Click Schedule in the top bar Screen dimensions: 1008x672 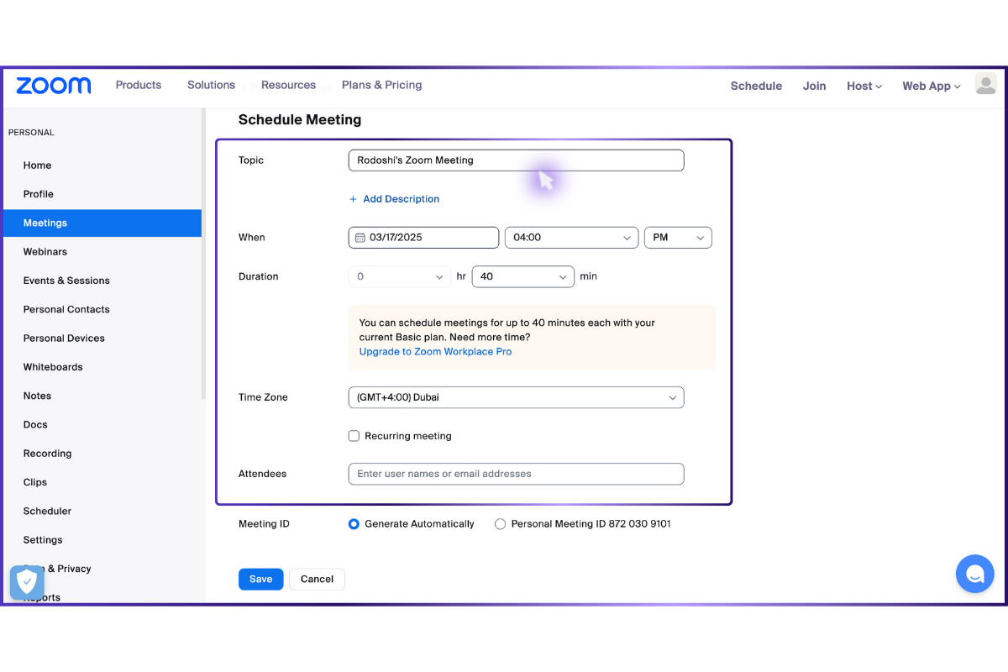coord(756,86)
